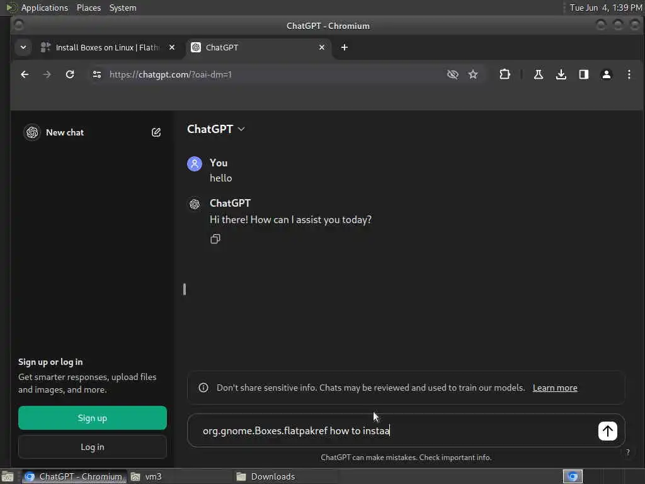
Task: Click show desktop icon in taskbar
Action: tap(8, 476)
